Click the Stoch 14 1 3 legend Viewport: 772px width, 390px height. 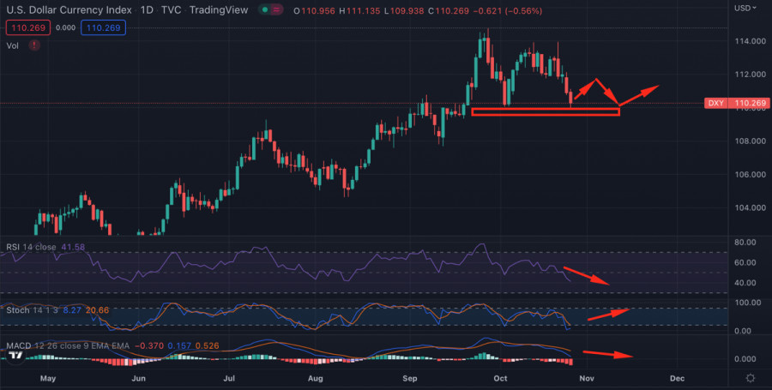[32, 310]
